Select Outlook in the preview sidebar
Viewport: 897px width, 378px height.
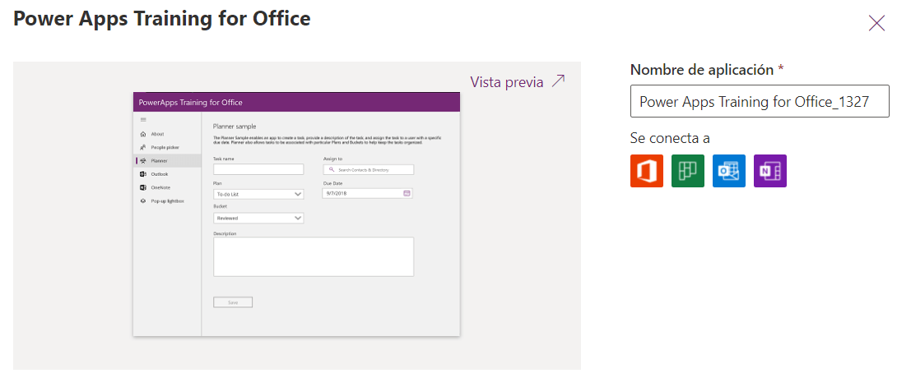159,174
